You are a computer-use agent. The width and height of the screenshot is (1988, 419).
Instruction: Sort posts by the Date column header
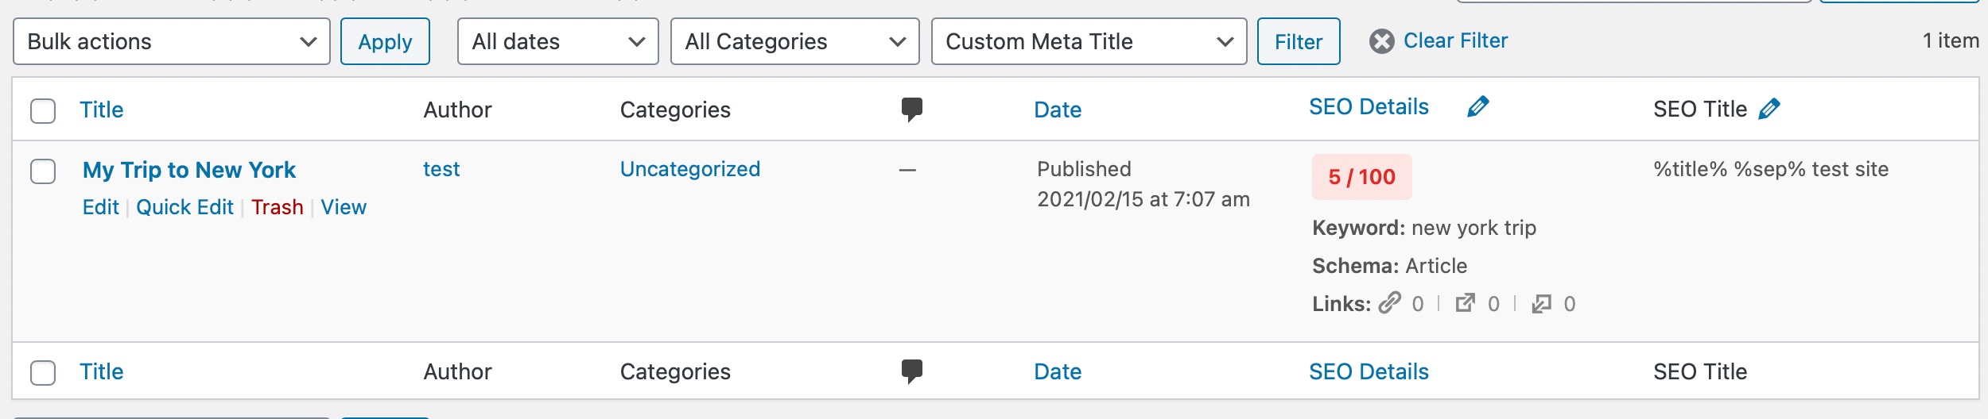pyautogui.click(x=1058, y=110)
